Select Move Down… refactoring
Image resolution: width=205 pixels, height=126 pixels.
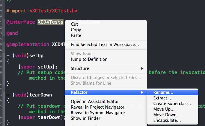[167, 115]
